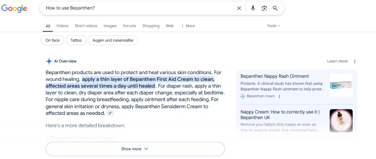376x159 pixels.
Task: Click the AI Overview sparkle icon
Action: click(x=49, y=61)
